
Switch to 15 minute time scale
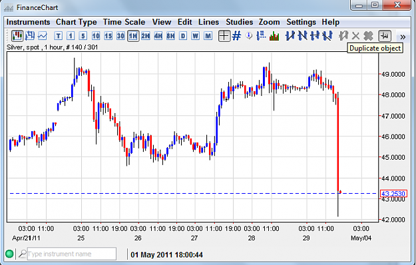108,35
